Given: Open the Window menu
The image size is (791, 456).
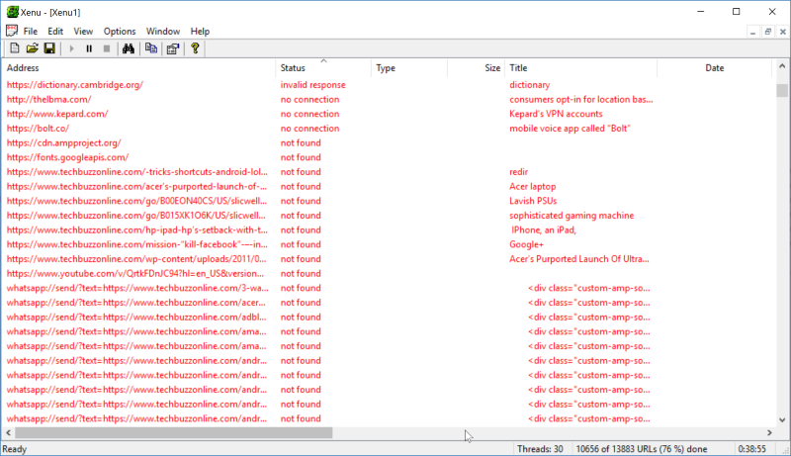Looking at the screenshot, I should [x=163, y=32].
